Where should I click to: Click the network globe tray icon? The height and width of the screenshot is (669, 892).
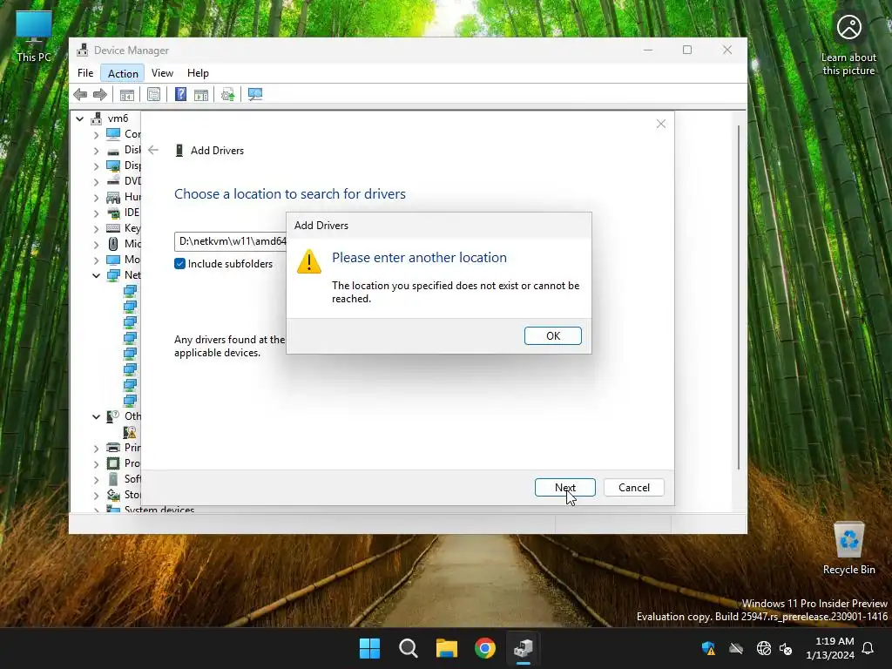point(763,648)
